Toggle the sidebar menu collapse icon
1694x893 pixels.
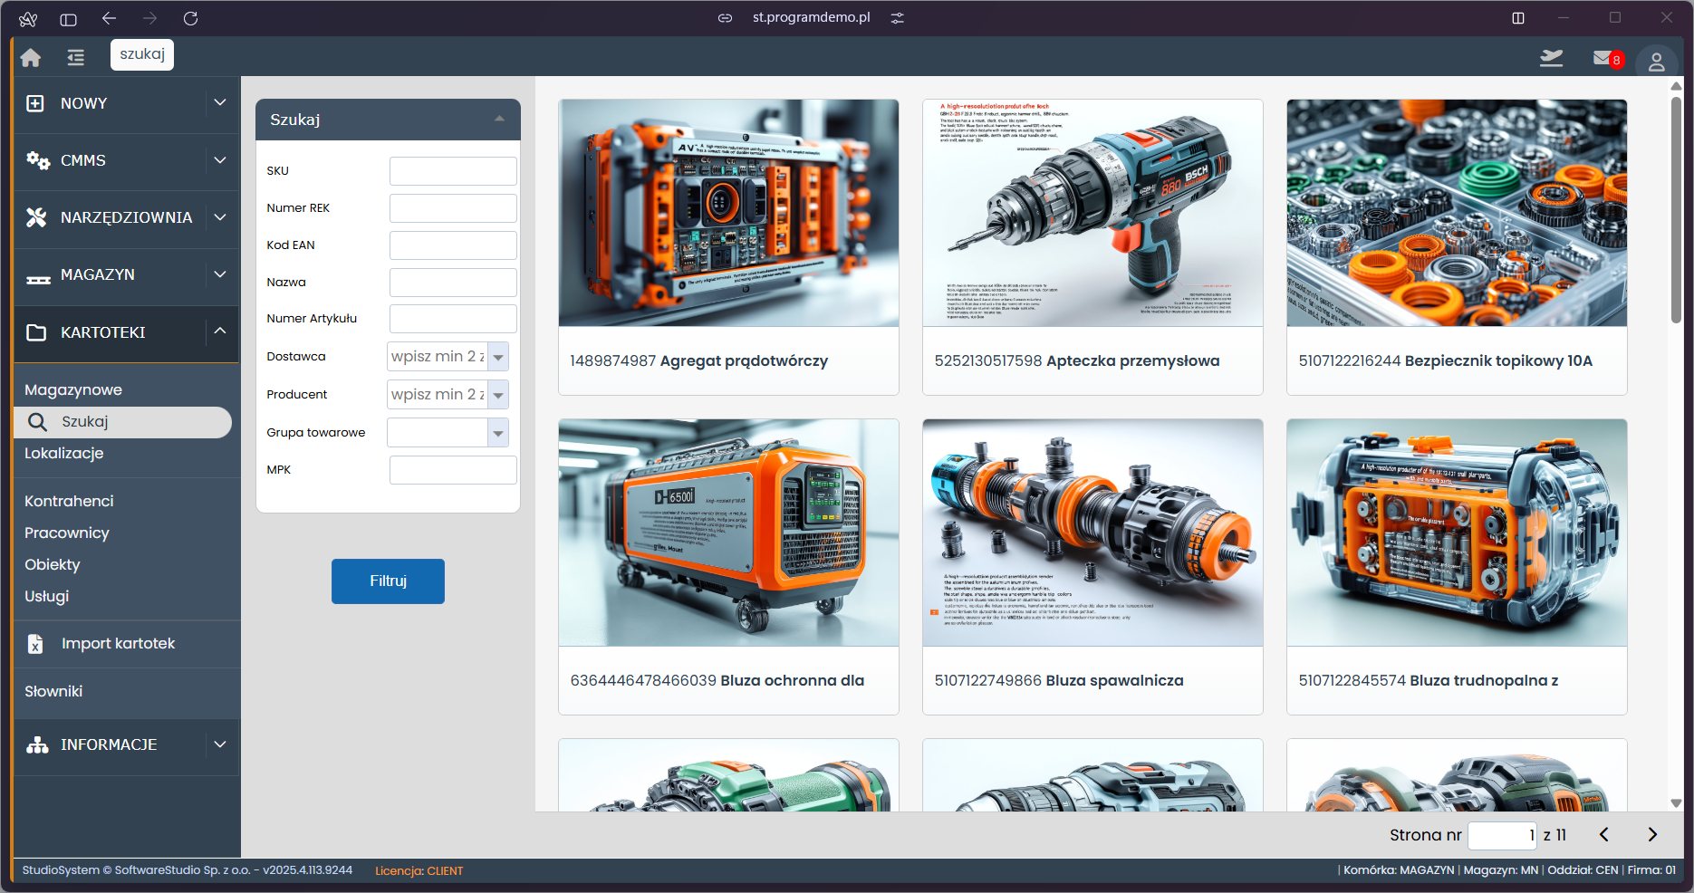tap(75, 58)
